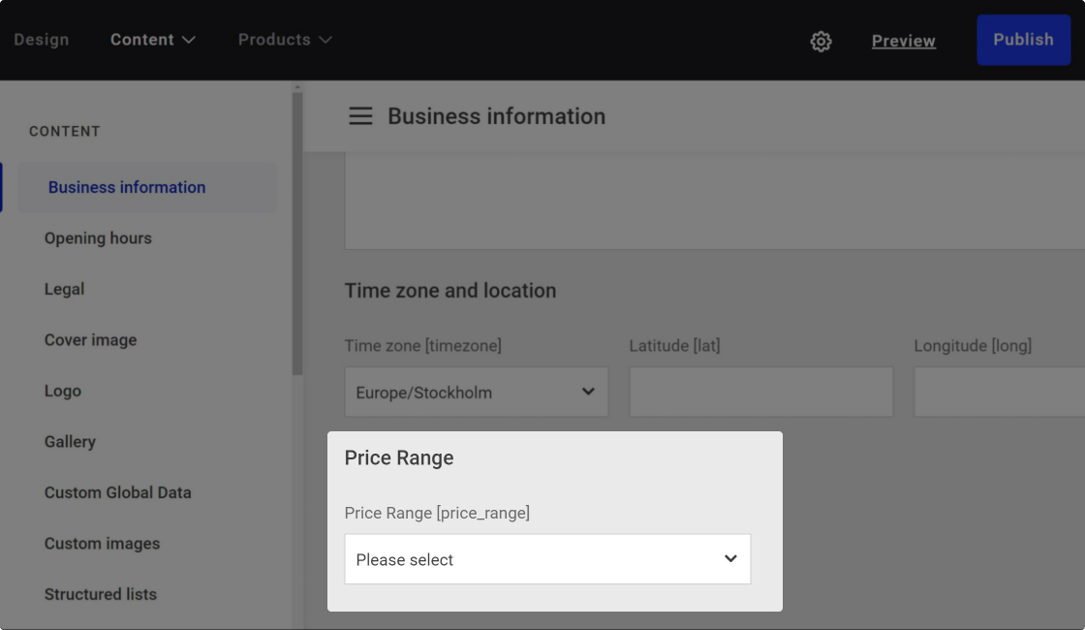
Task: Toggle the hamburger menu beside Business information
Action: [x=360, y=116]
